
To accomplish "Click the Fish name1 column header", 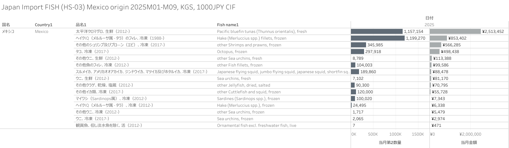I will point(227,25).
